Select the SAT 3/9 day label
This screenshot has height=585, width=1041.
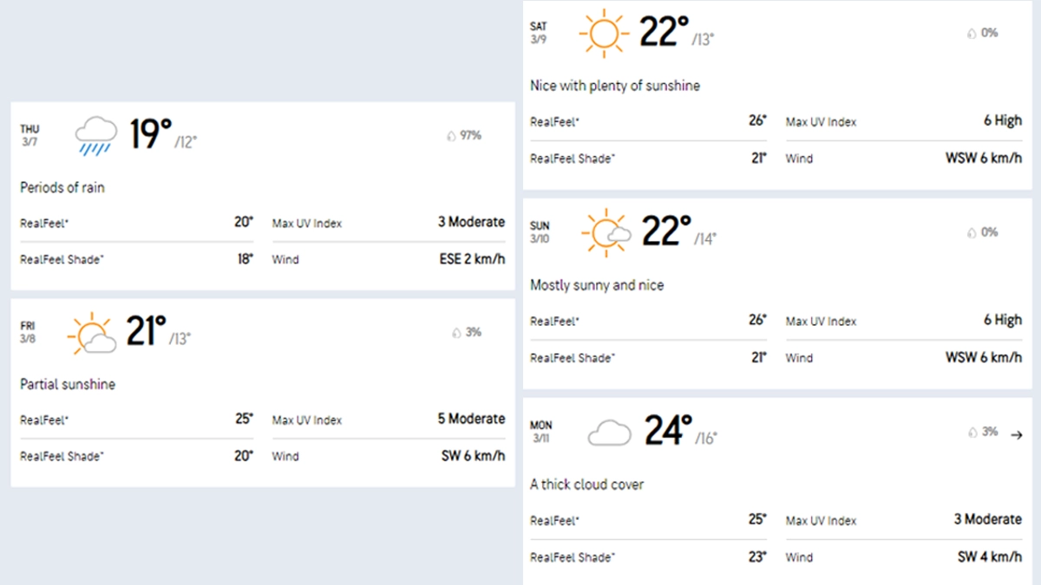coord(539,33)
